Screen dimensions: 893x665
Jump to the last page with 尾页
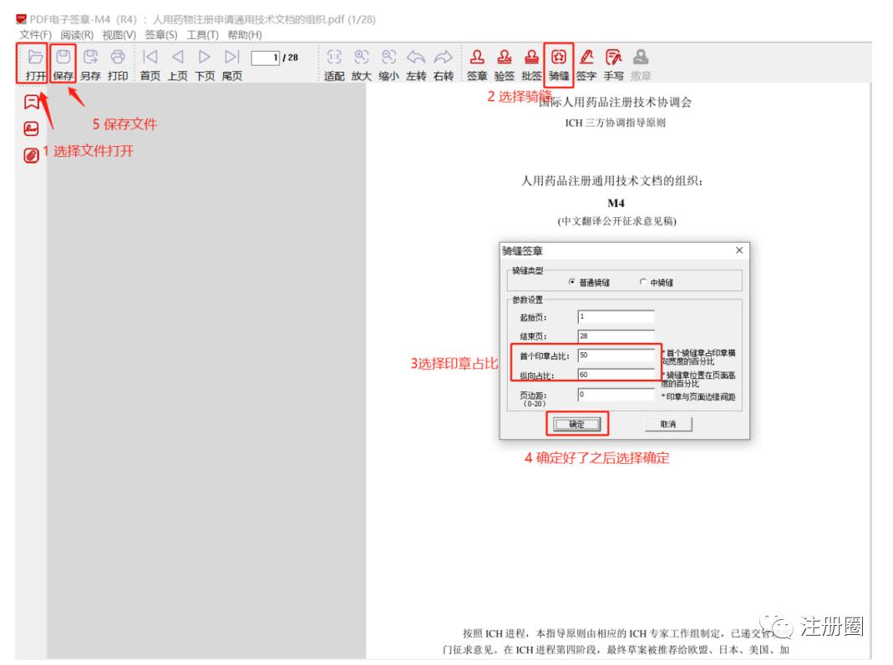coord(231,58)
